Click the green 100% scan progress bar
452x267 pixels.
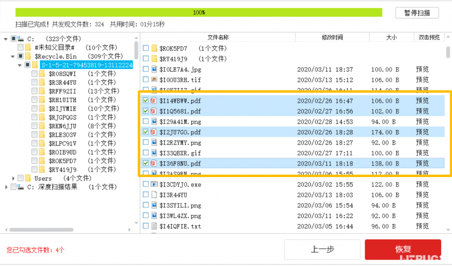198,12
